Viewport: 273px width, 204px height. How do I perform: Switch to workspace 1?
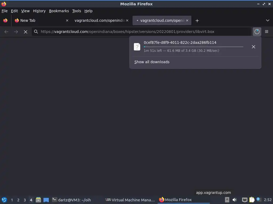click(x=12, y=200)
